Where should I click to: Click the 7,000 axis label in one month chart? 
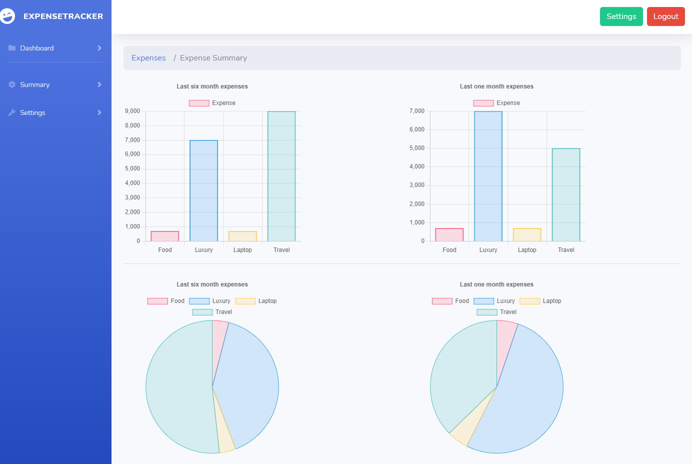pos(417,111)
